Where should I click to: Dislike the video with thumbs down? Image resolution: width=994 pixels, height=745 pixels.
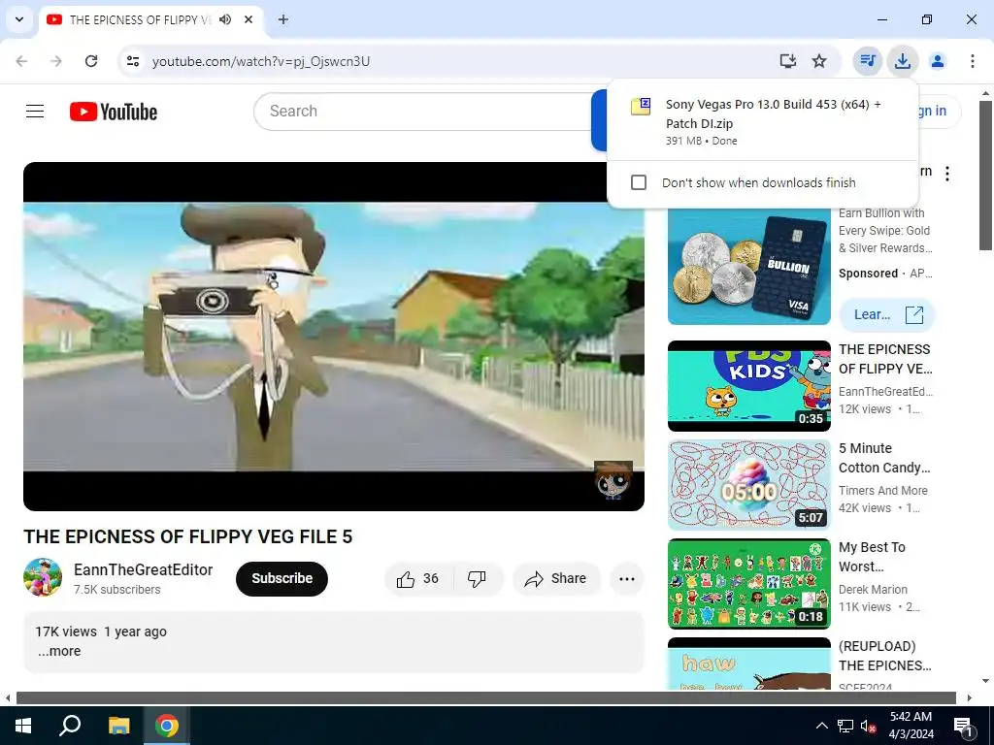(x=477, y=578)
